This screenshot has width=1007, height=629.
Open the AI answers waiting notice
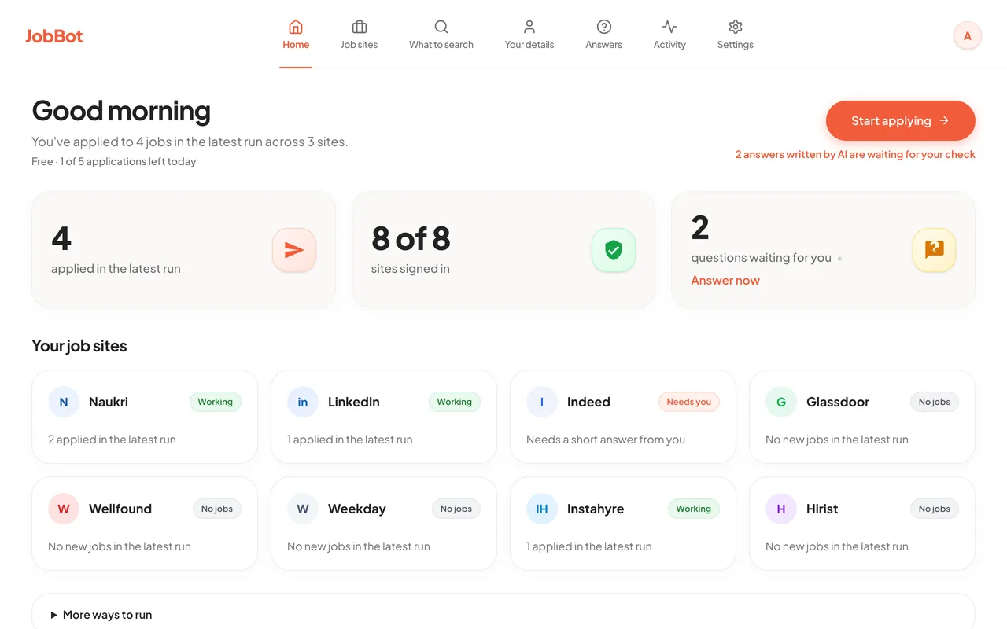855,155
